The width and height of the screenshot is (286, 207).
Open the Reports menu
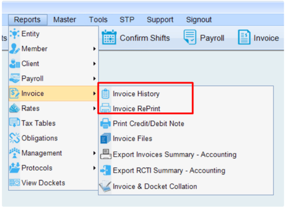pos(27,20)
